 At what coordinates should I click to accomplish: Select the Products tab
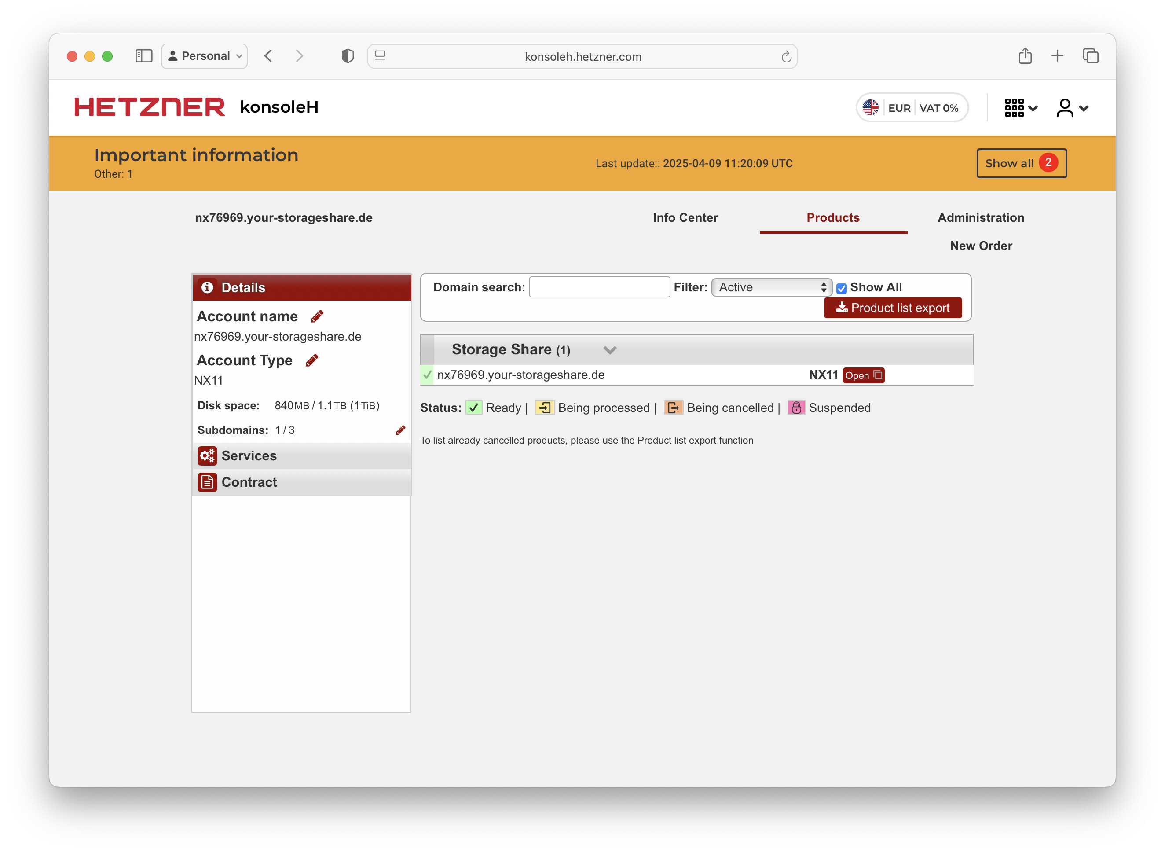833,218
